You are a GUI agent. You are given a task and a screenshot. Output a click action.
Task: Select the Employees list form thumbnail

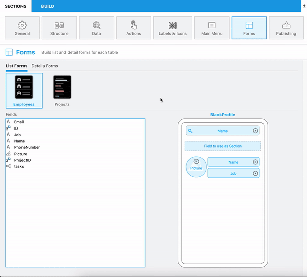point(24,91)
